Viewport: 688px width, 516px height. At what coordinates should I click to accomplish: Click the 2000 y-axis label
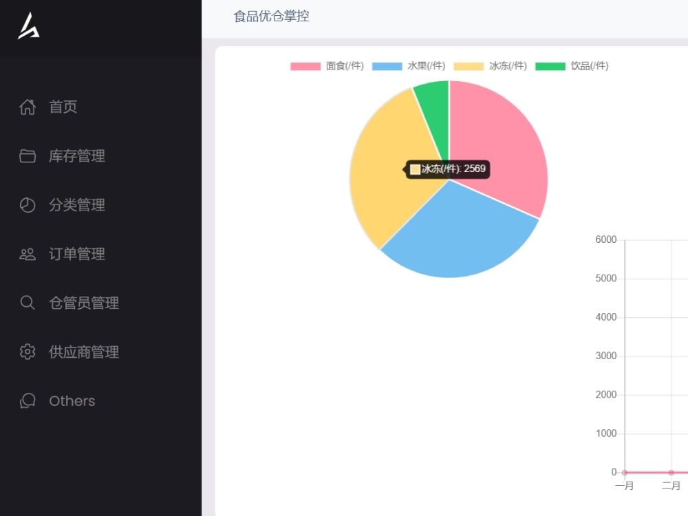click(606, 394)
